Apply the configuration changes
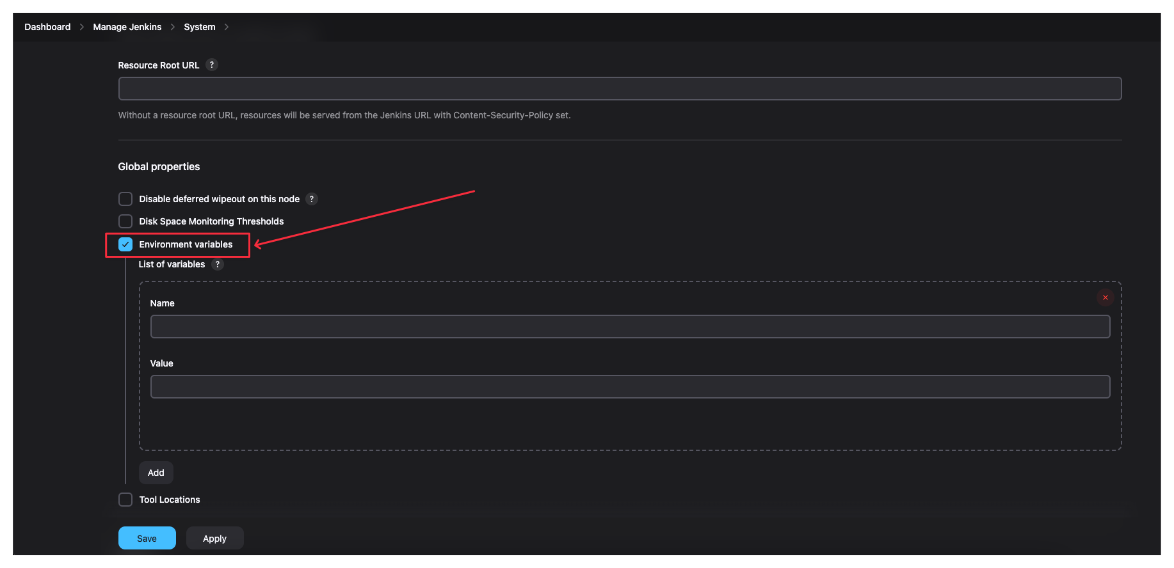This screenshot has height=568, width=1174. click(215, 538)
